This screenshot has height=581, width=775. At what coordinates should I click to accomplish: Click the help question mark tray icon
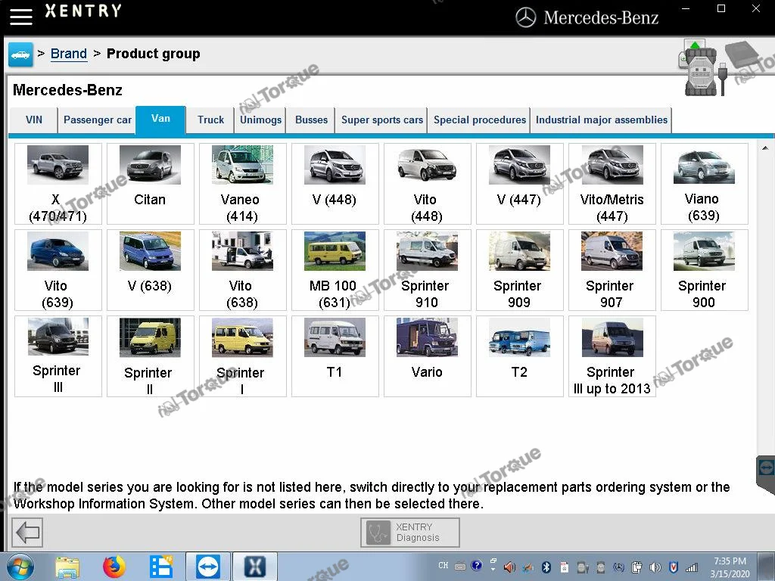(x=477, y=566)
